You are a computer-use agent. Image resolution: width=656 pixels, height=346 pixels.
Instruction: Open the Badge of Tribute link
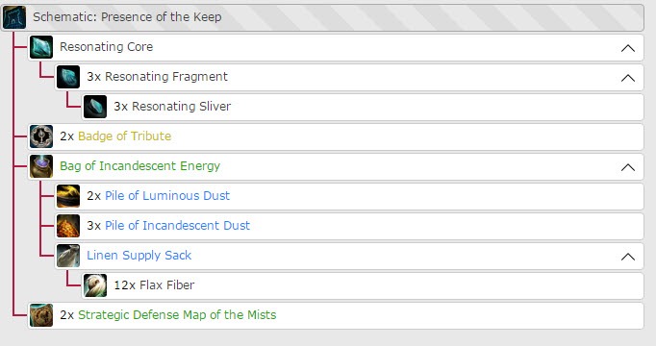click(x=125, y=136)
